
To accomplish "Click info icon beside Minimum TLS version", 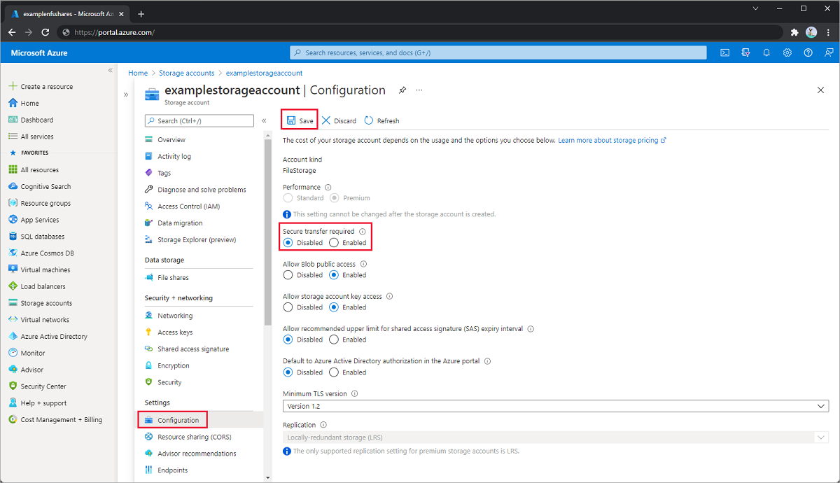I will tap(354, 394).
